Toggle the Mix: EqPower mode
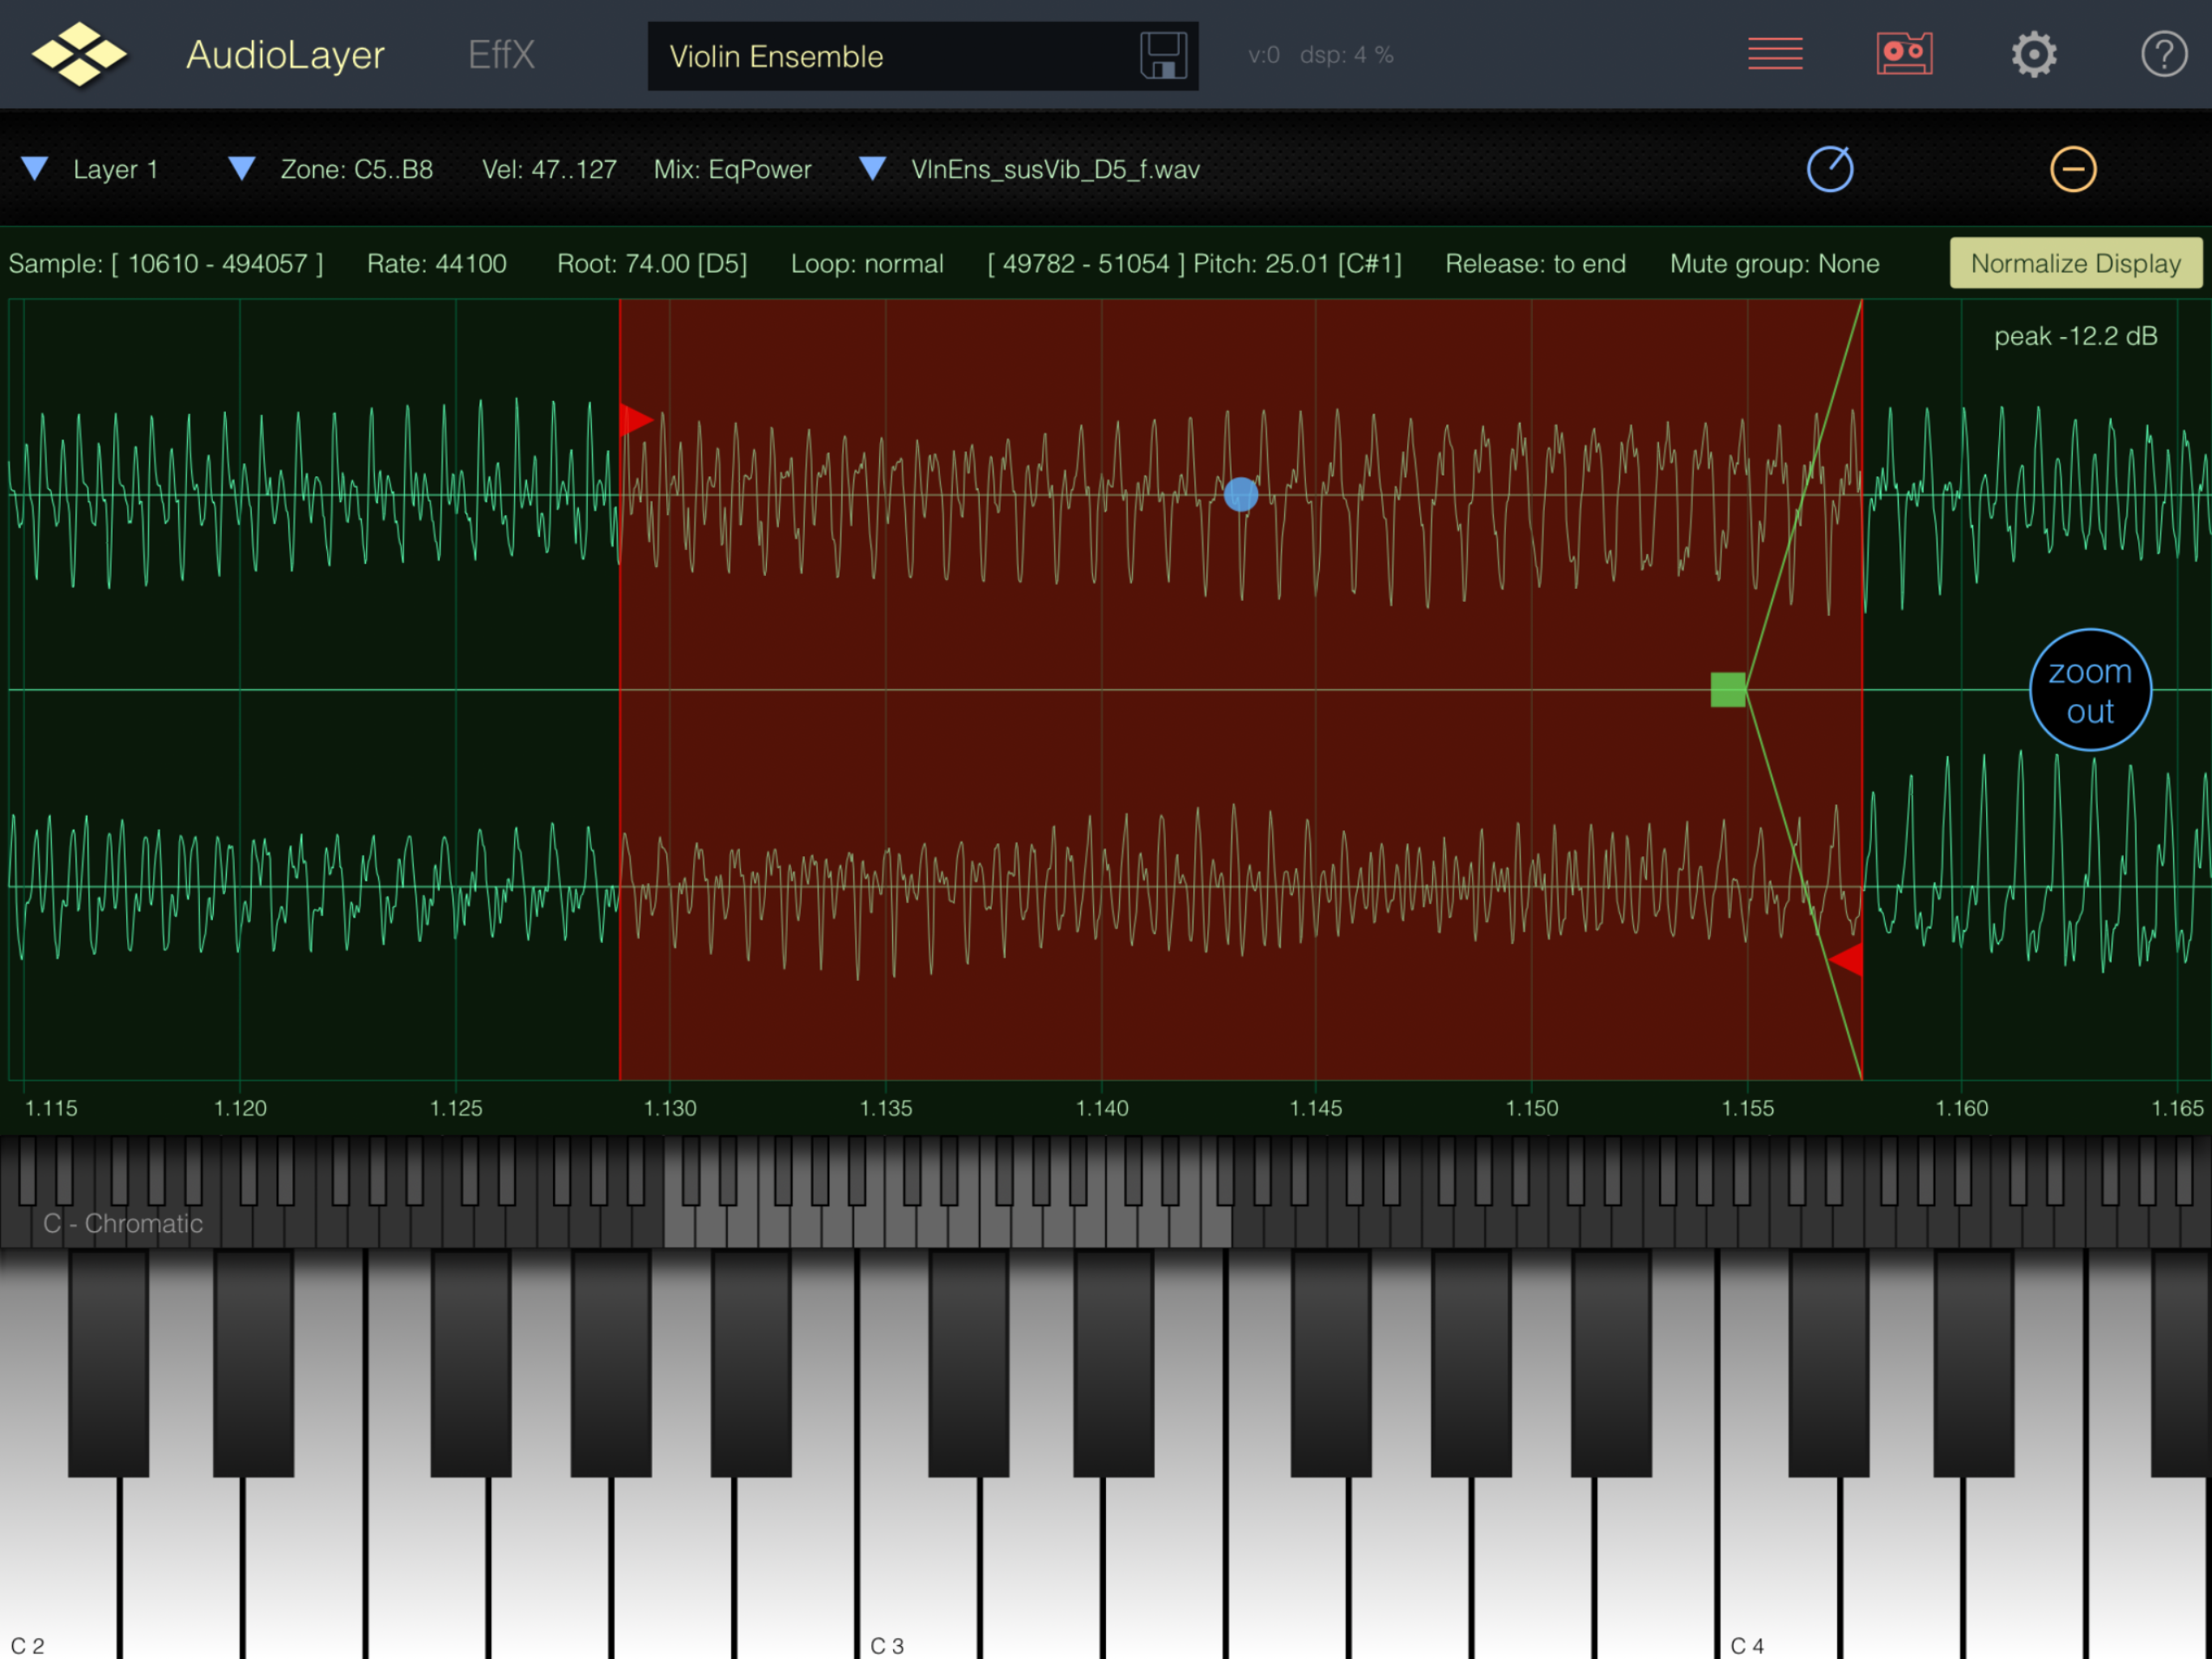The height and width of the screenshot is (1659, 2212). (x=732, y=170)
